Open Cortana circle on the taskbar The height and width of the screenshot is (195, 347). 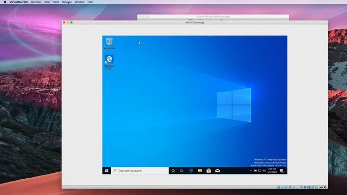173,171
